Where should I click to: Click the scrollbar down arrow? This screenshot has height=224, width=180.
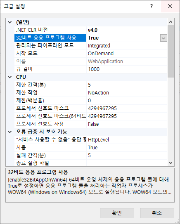tap(171, 163)
